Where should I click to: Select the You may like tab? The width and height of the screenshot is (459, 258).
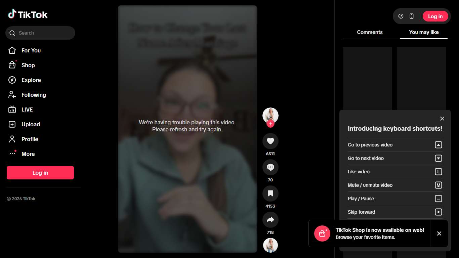(x=424, y=32)
